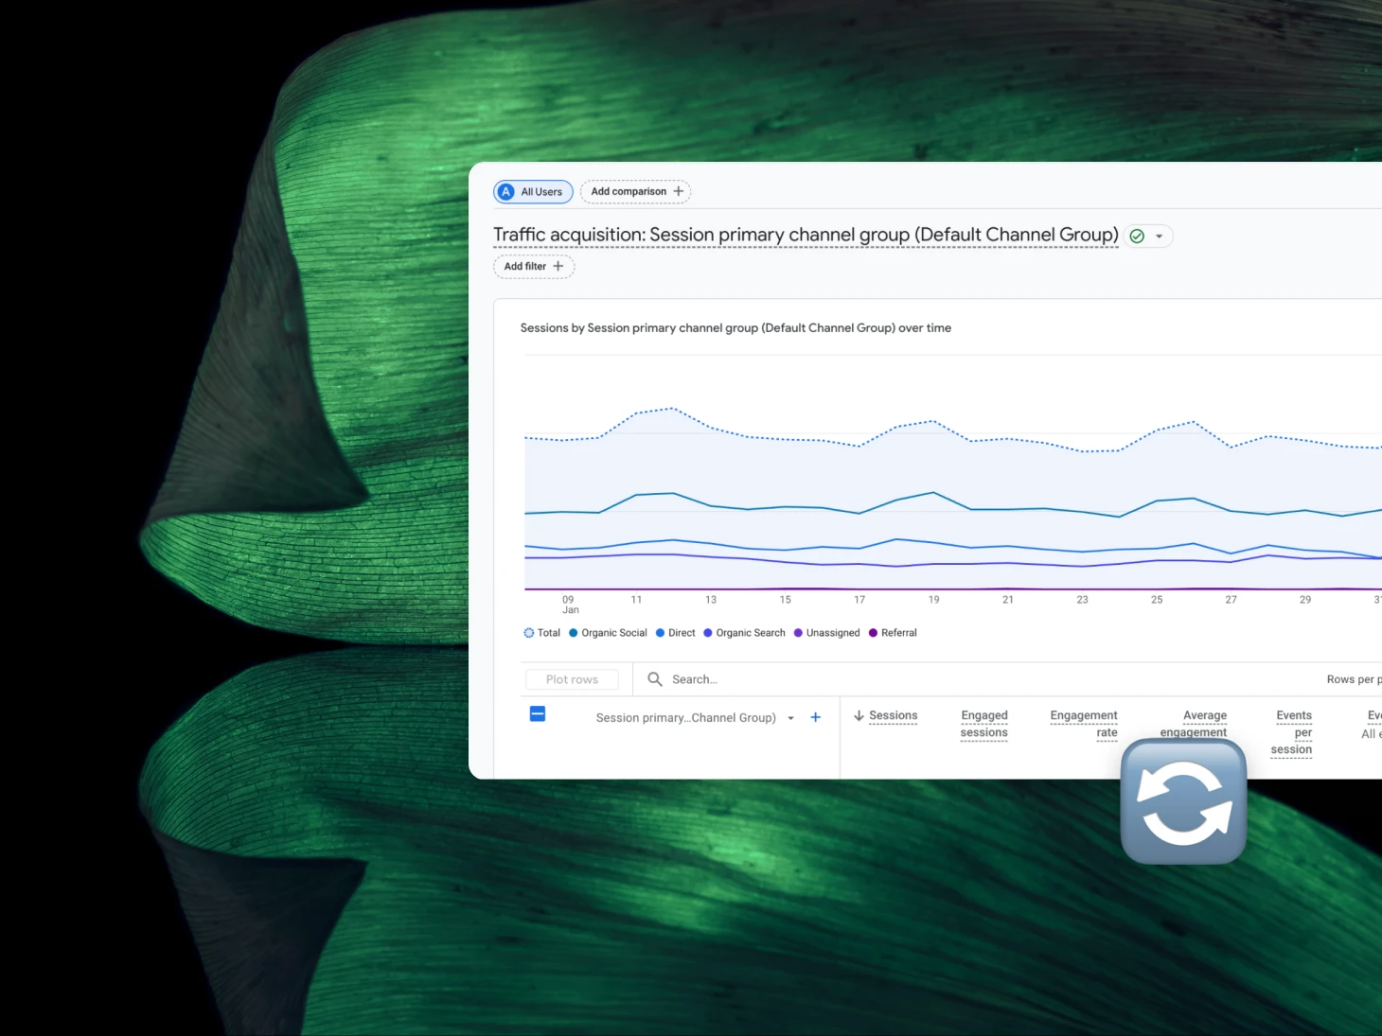Click the green checkmark status icon by the title
Image resolution: width=1382 pixels, height=1036 pixels.
click(1137, 237)
